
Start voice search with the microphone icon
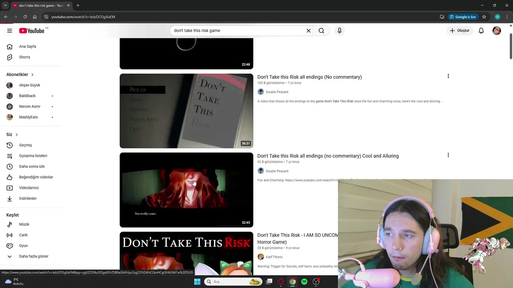[x=339, y=30]
